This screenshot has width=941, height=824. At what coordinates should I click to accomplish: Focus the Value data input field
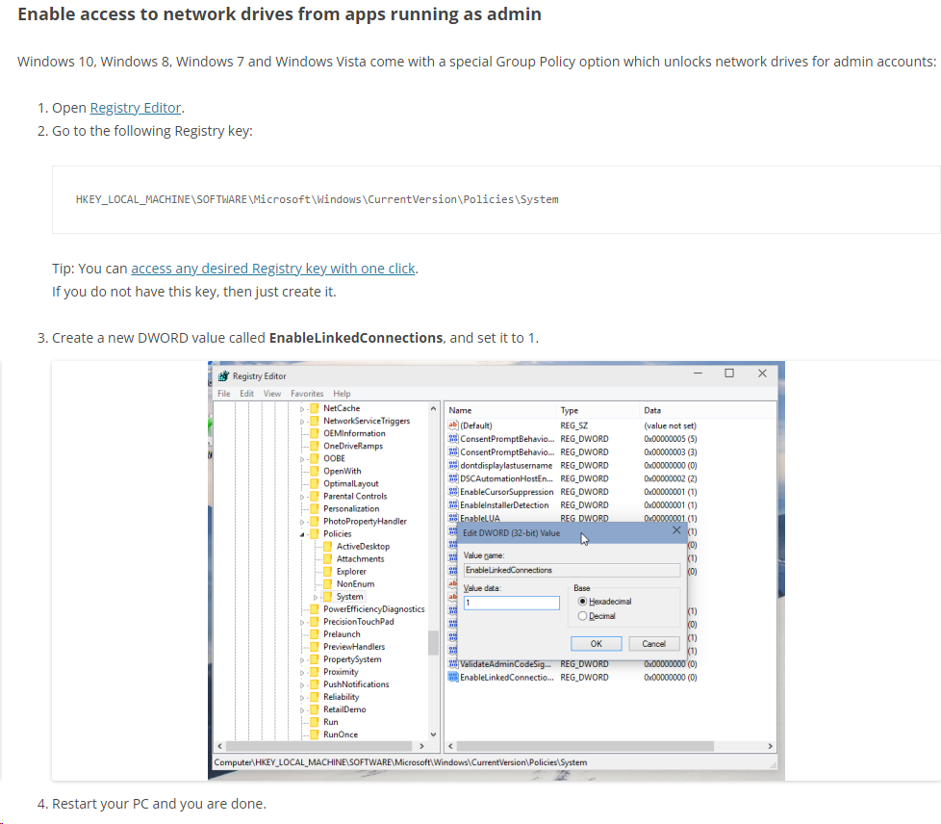511,603
